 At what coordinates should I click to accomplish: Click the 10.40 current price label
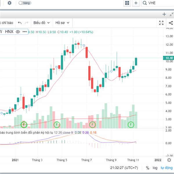168,58
